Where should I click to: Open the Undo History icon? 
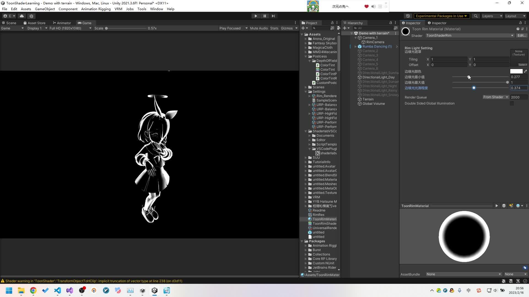pyautogui.click(x=408, y=16)
